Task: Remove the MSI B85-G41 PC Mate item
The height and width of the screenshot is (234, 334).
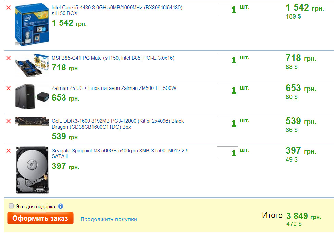Action: (9, 58)
